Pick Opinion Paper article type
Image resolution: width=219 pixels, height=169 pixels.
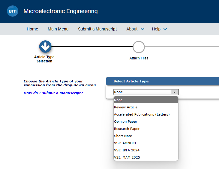pyautogui.click(x=125, y=122)
